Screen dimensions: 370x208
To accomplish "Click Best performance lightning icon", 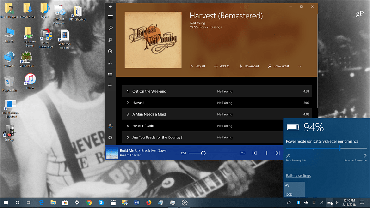I will click(x=365, y=156).
